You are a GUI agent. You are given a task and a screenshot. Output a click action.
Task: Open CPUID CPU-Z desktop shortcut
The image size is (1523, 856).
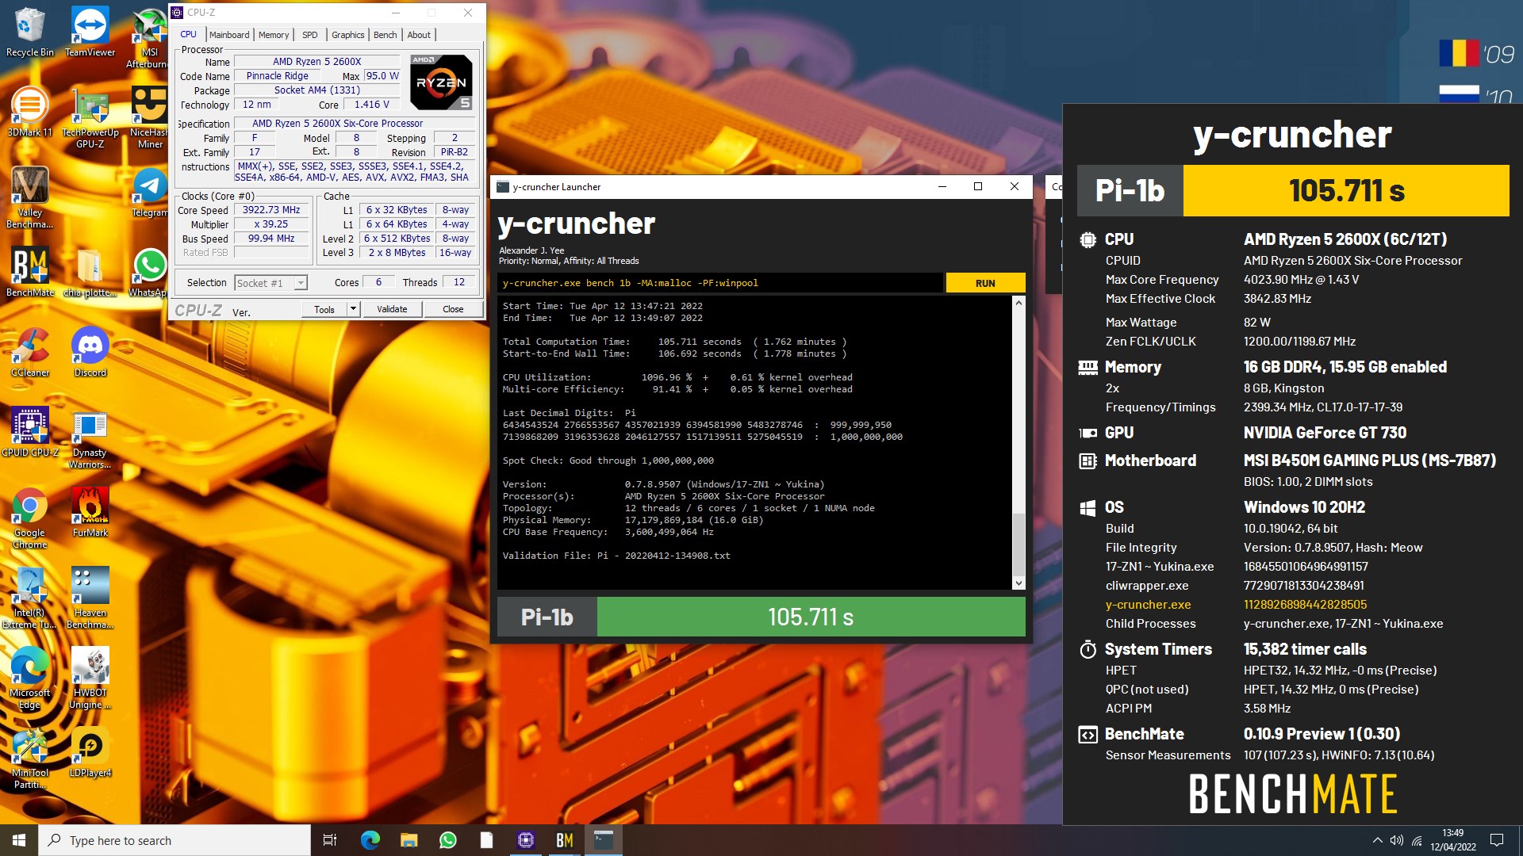(x=30, y=432)
